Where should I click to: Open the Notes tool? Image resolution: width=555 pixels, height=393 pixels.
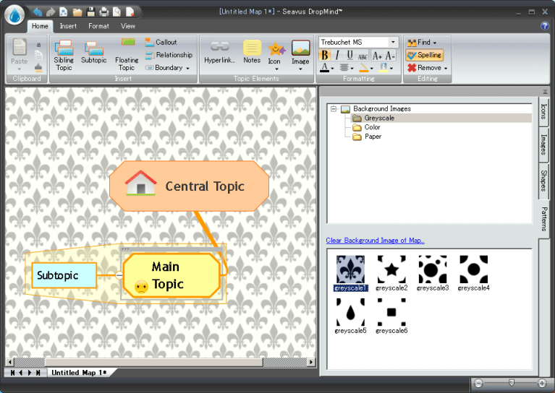pos(252,52)
